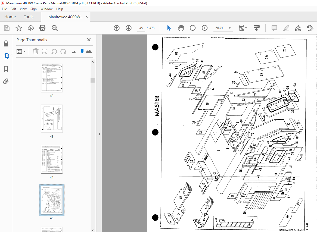The image size is (317, 232).
Task: Open the Sign menu
Action: (x=33, y=9)
